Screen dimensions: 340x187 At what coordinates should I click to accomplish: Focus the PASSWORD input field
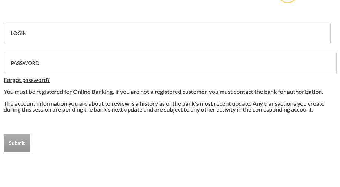[x=170, y=63]
